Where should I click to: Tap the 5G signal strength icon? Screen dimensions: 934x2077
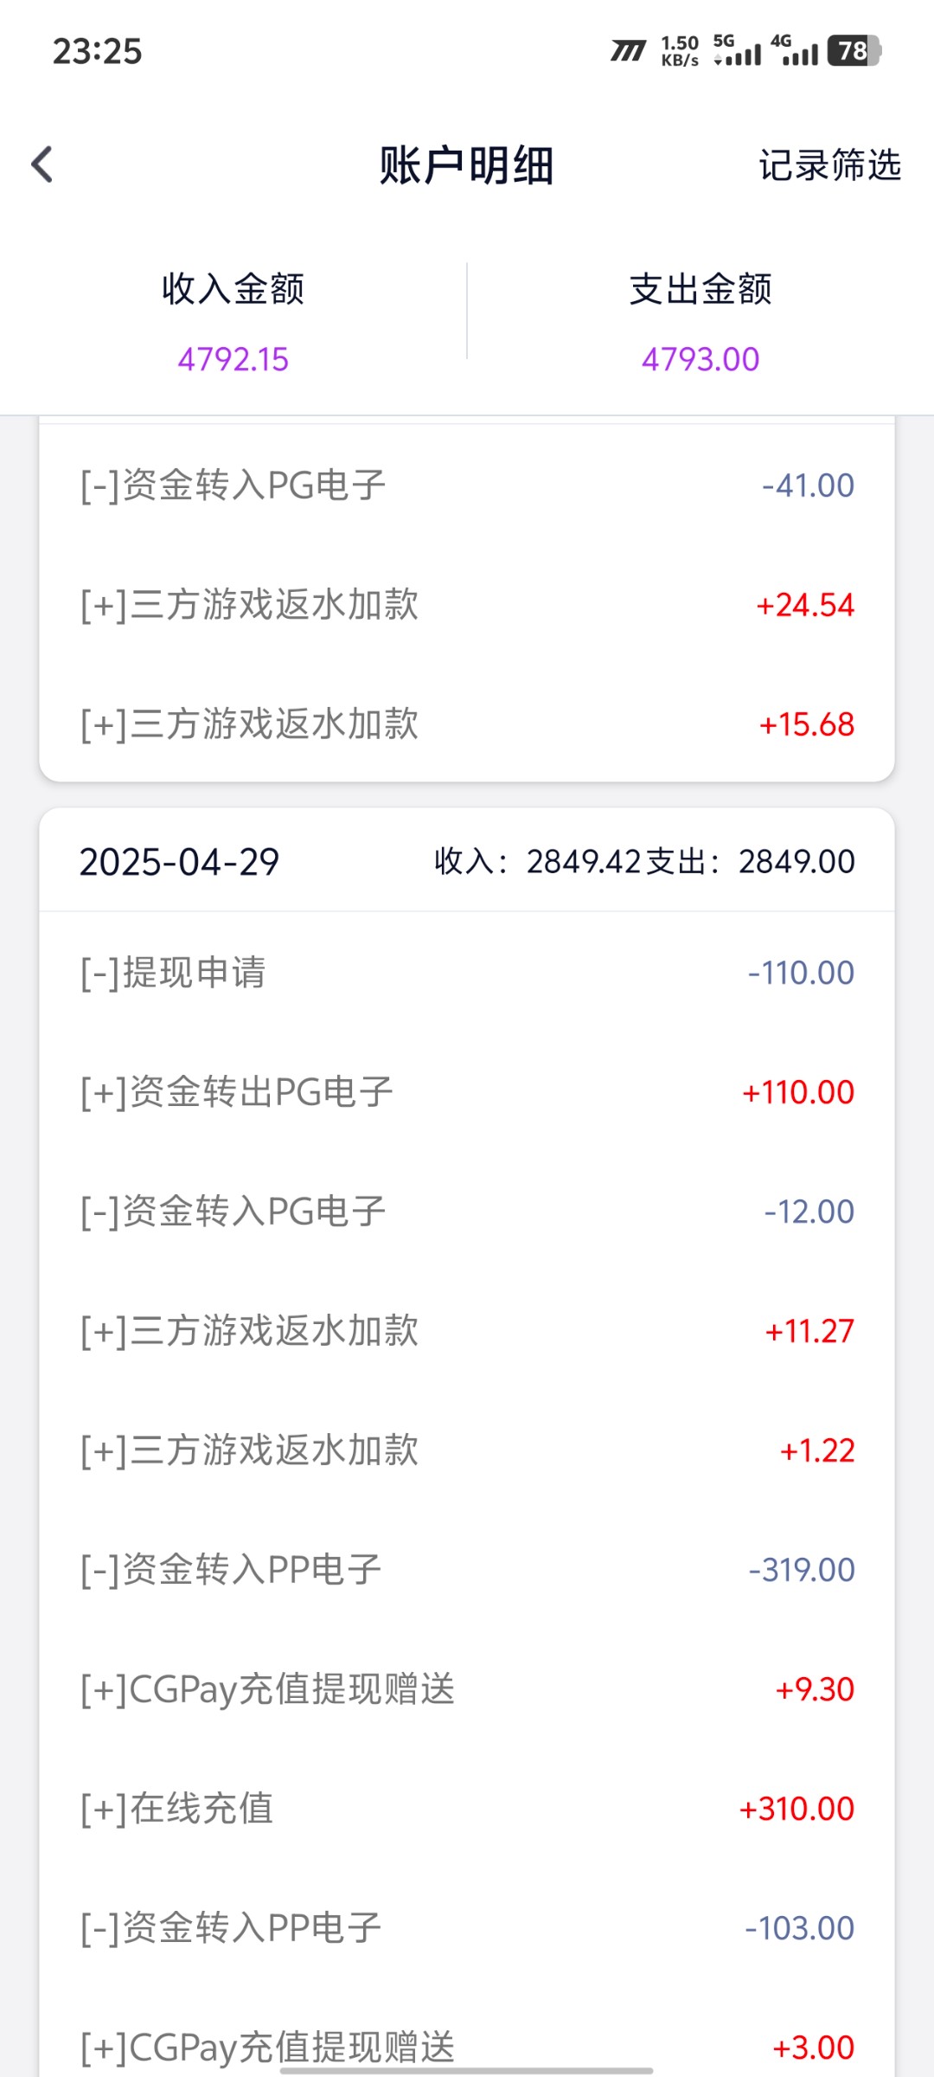(x=738, y=51)
